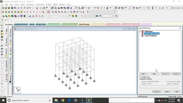Click the assignment list input field
Image resolution: width=183 pixels, height=103 pixels.
pyautogui.click(x=159, y=87)
